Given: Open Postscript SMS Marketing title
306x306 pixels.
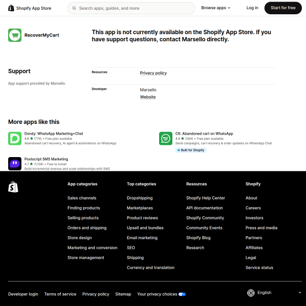Looking at the screenshot, I should 46,159.
